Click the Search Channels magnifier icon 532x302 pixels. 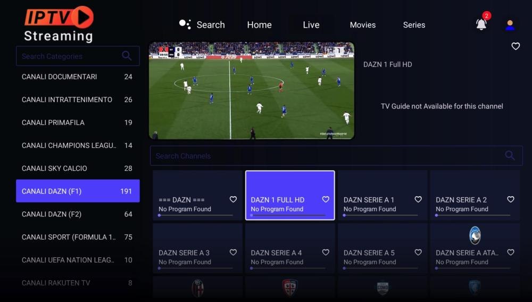click(510, 156)
